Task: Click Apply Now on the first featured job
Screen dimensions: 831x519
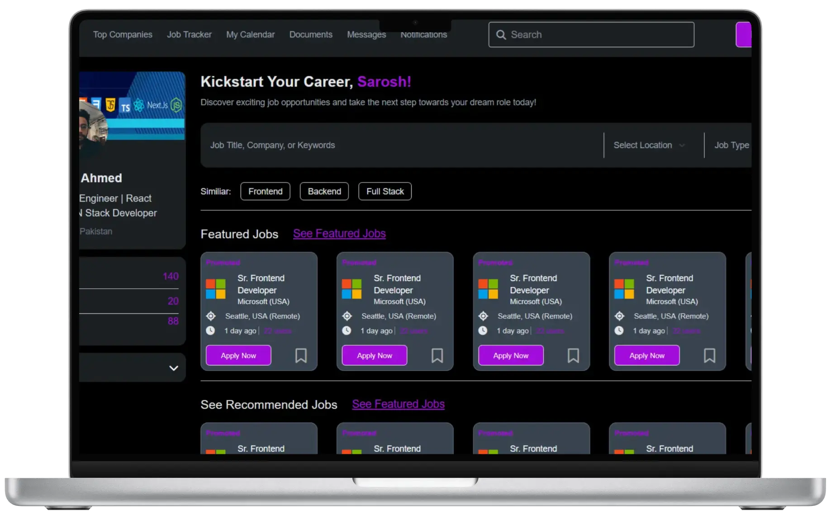Action: click(238, 355)
